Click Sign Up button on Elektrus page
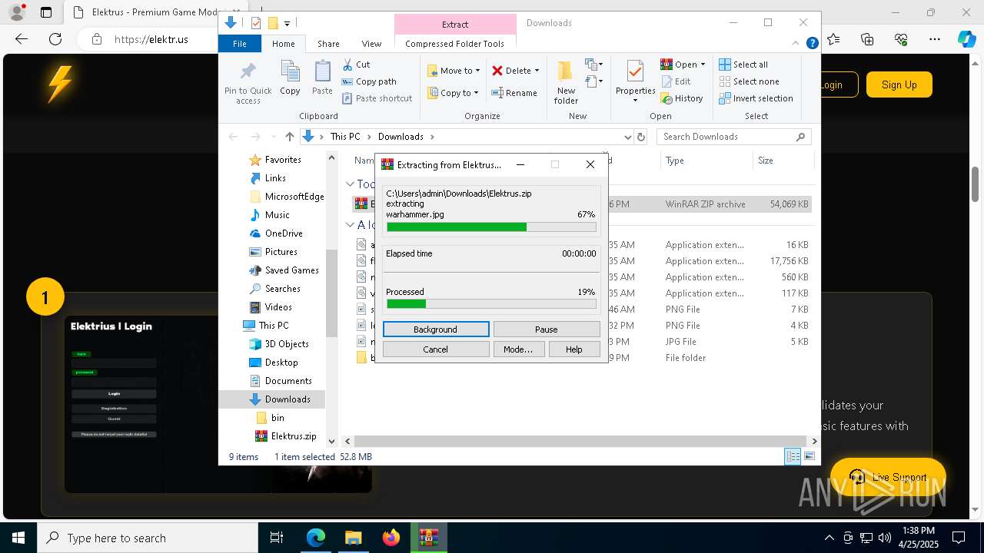 coord(899,84)
